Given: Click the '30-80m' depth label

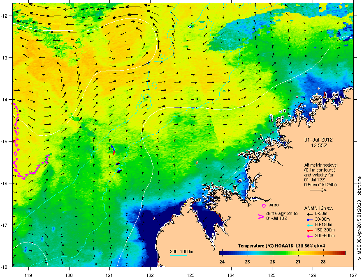Looking at the screenshot, I should pos(322,219).
